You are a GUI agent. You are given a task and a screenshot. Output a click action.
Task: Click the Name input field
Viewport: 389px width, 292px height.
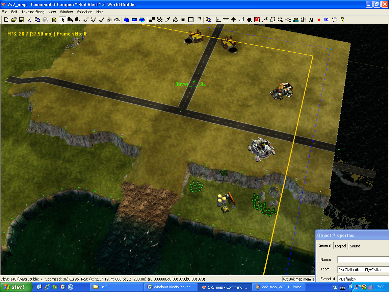(x=363, y=260)
